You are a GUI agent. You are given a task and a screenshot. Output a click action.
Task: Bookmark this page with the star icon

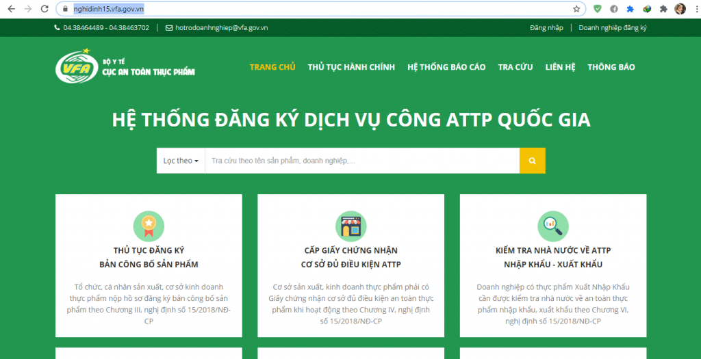[x=576, y=9]
